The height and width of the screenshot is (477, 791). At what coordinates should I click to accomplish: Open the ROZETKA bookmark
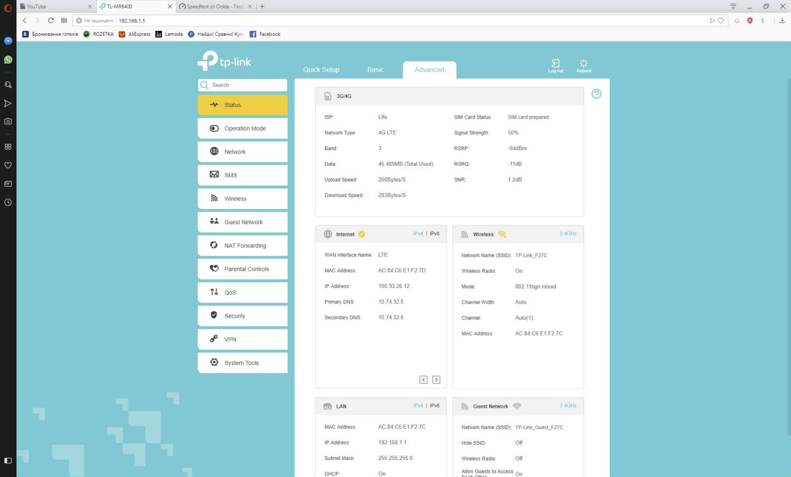coord(99,34)
